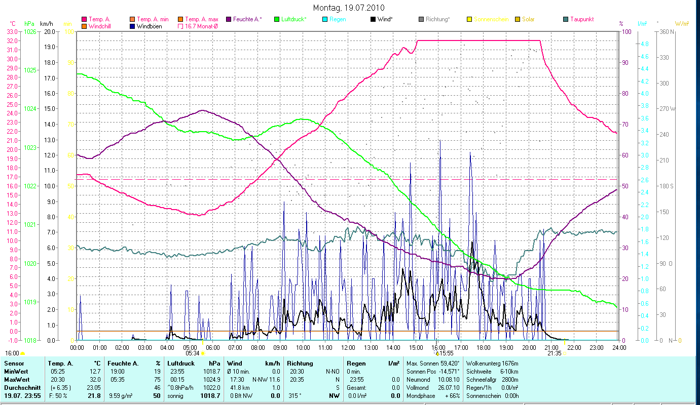Screen dimensions: 700x405
Task: Click the sunset sun icon at 21:35
Action: click(565, 353)
